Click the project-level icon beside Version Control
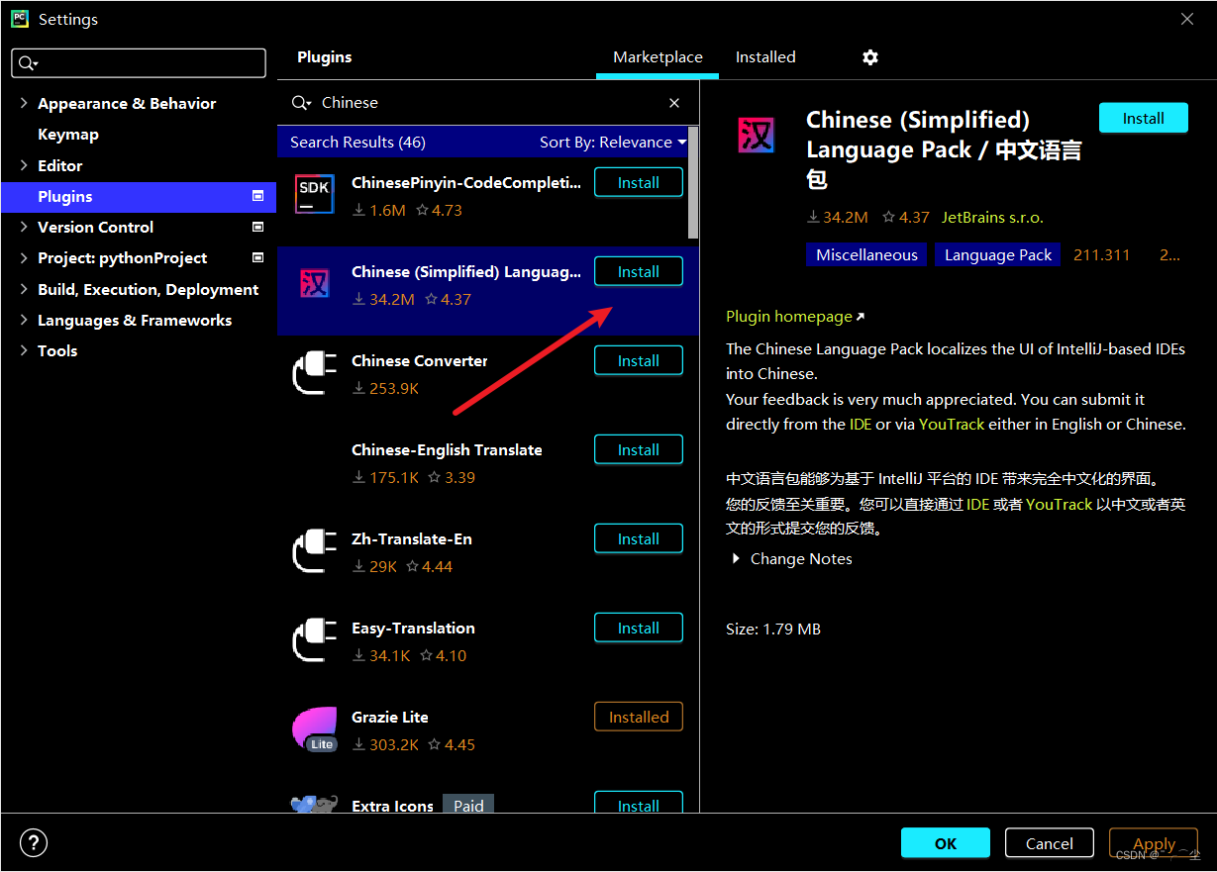This screenshot has height=872, width=1217. pyautogui.click(x=257, y=227)
